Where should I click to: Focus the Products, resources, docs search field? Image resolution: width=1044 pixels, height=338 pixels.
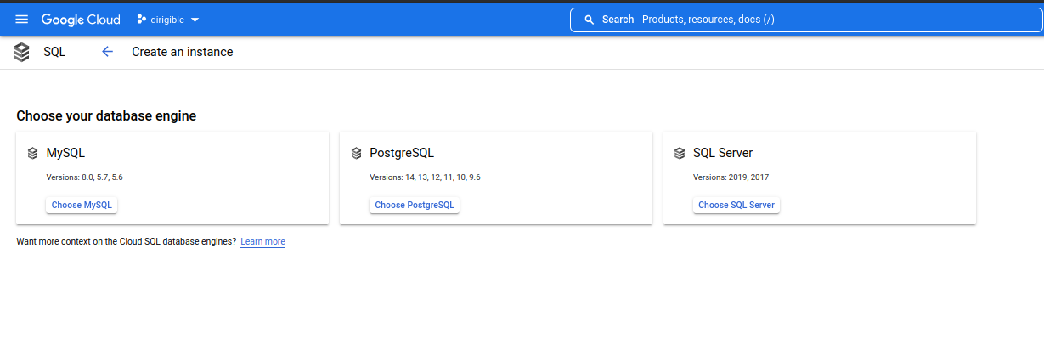805,20
